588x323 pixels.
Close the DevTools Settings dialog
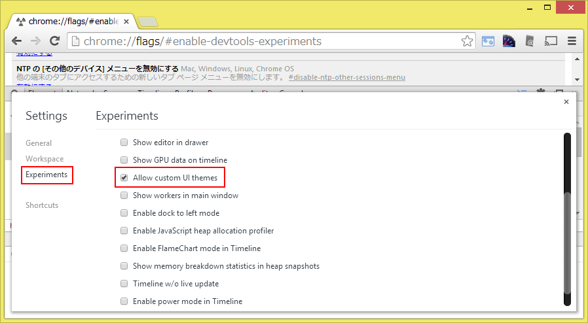(x=566, y=102)
